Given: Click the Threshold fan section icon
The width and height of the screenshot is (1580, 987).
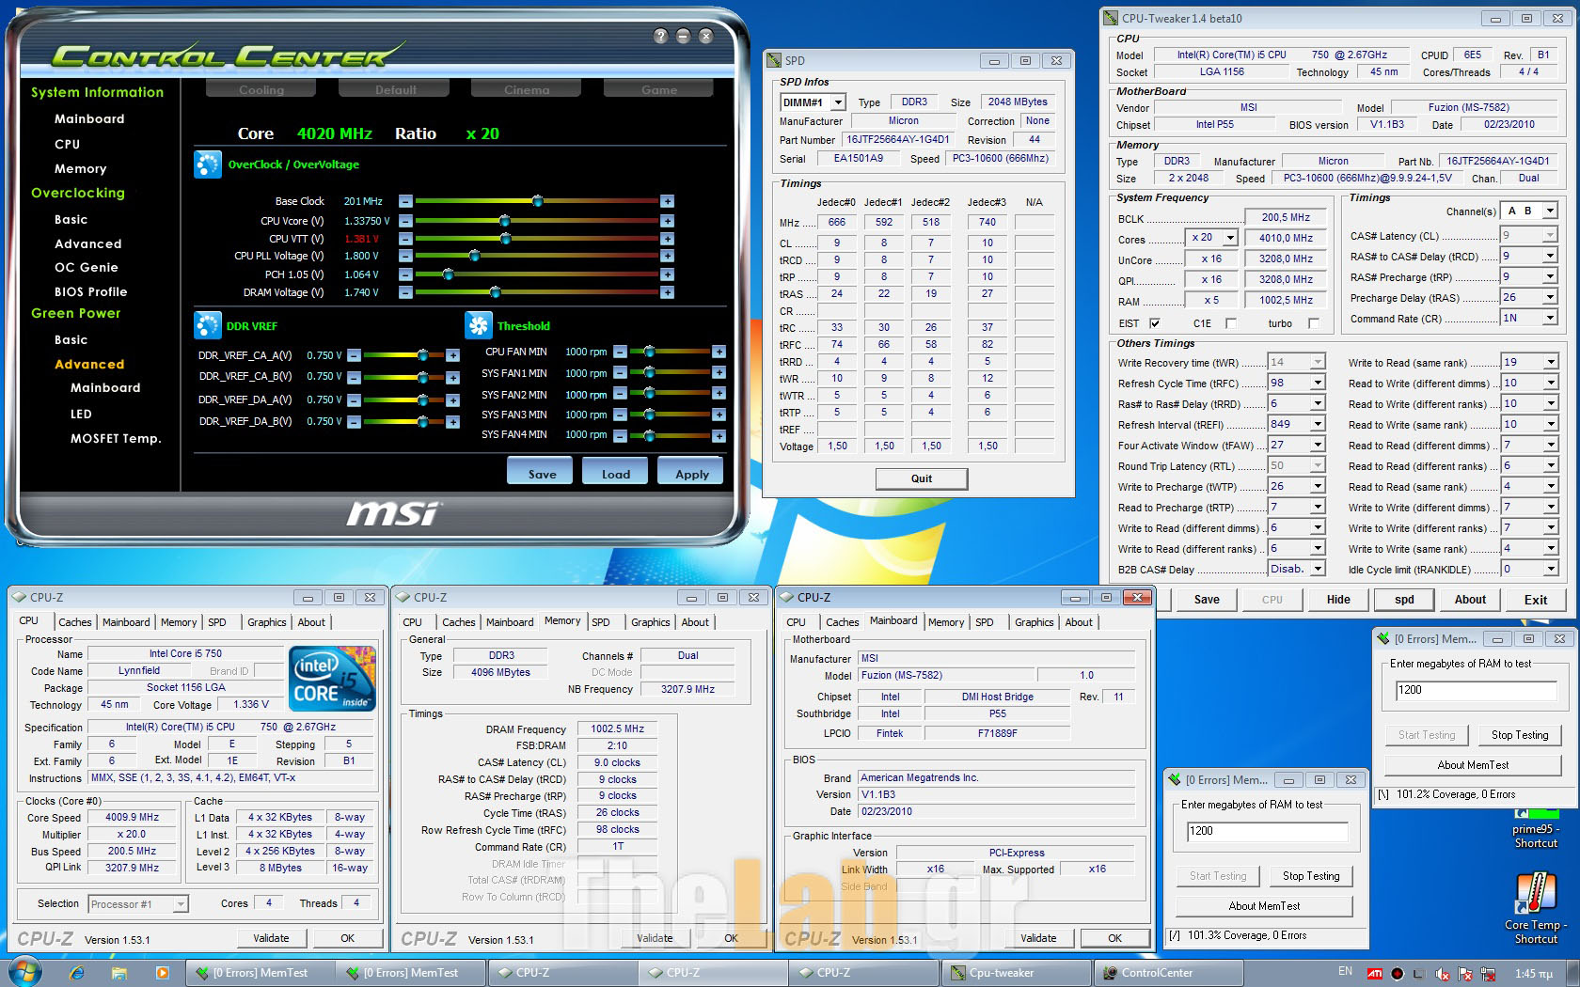Looking at the screenshot, I should pos(478,325).
